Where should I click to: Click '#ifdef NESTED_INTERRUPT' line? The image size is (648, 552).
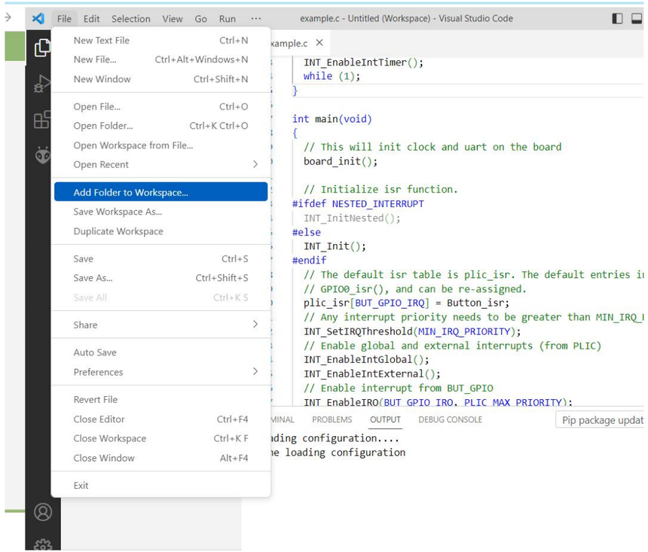(x=358, y=203)
